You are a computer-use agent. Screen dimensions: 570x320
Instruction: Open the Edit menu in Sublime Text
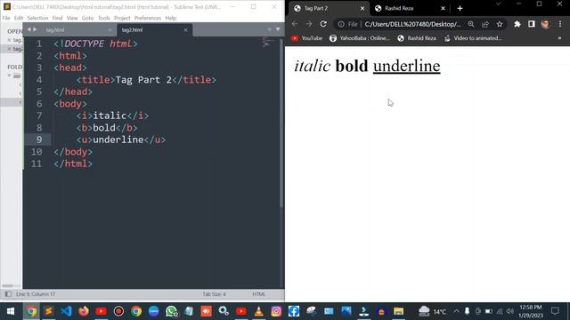19,18
